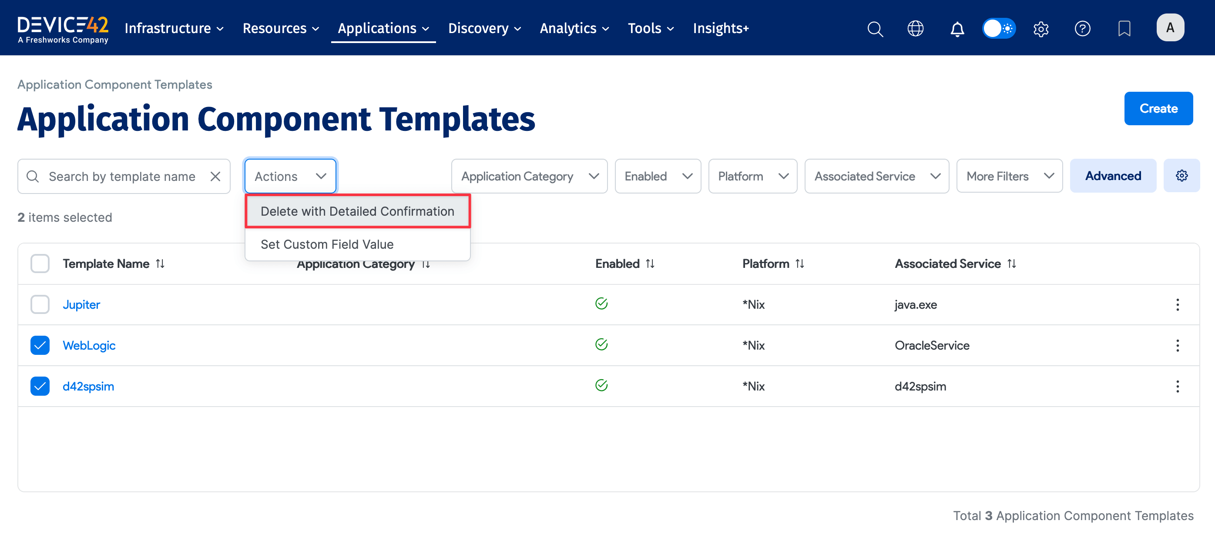
Task: Click the template name search field
Action: (122, 177)
